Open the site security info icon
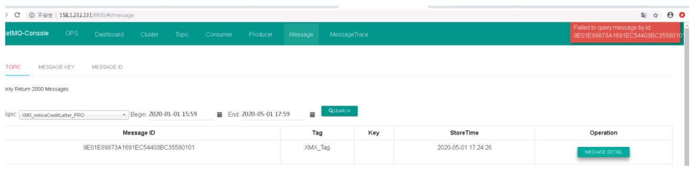This screenshot has height=190, width=697. coord(32,15)
